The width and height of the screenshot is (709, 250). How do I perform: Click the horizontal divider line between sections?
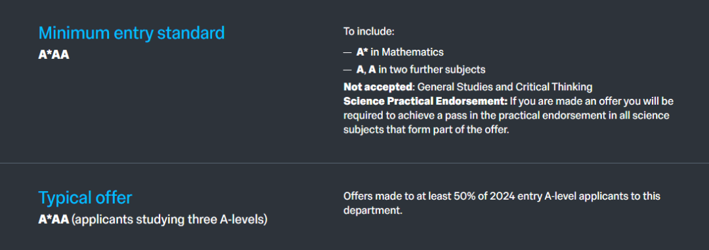354,163
